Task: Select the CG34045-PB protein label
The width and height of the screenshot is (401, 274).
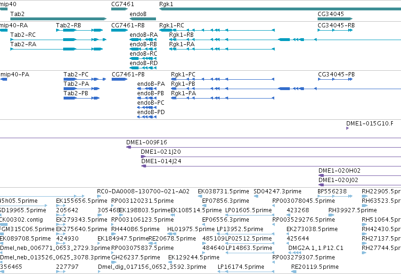Action: pyautogui.click(x=336, y=75)
